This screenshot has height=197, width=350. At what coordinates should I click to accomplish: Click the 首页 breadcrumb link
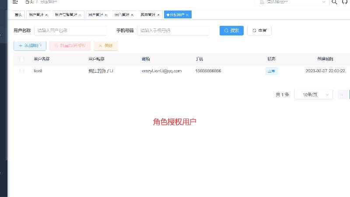point(29,2)
